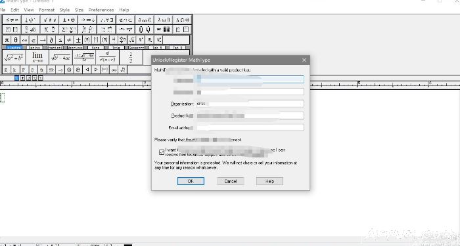The height and width of the screenshot is (246, 460).
Task: Insert right arrow symbol next to partial
Action: tap(43, 39)
